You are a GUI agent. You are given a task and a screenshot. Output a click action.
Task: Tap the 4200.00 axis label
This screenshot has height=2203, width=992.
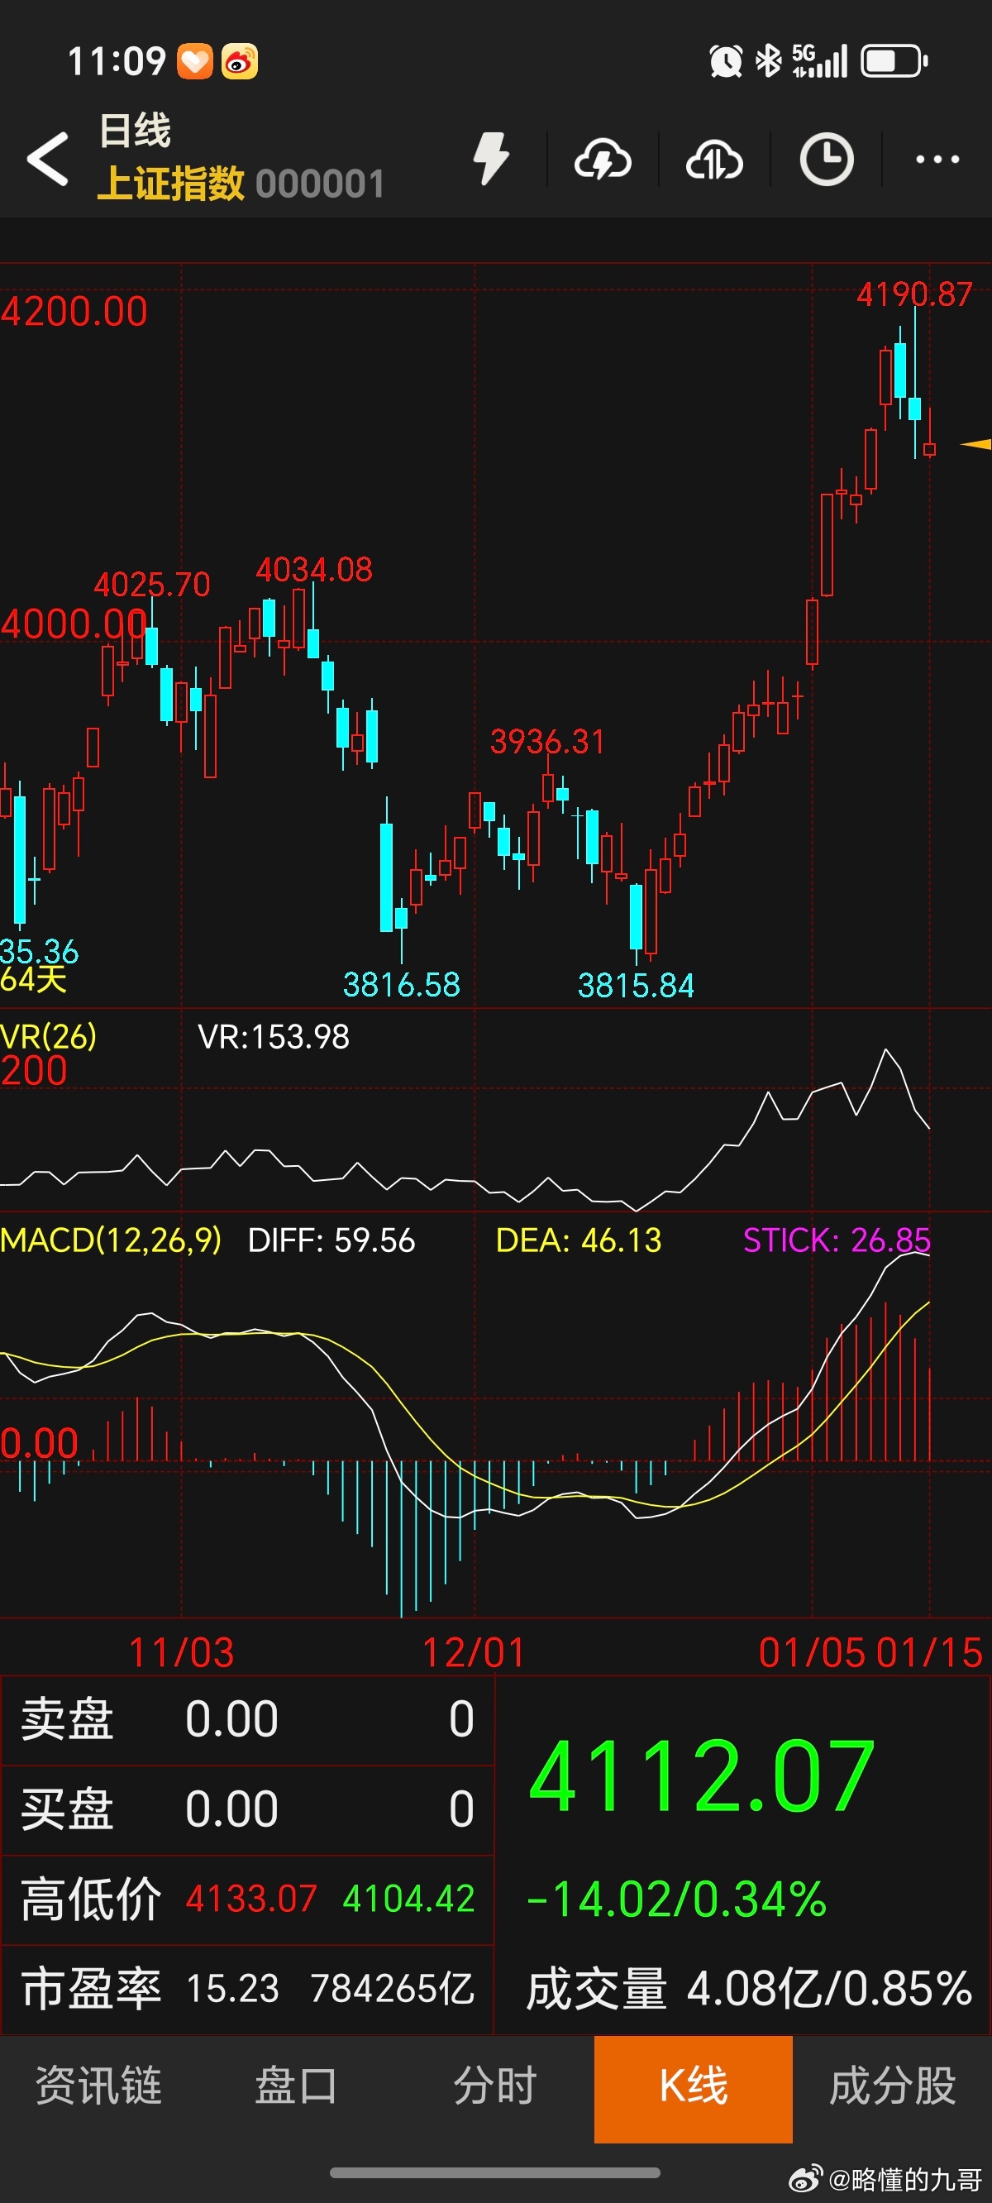tap(74, 311)
